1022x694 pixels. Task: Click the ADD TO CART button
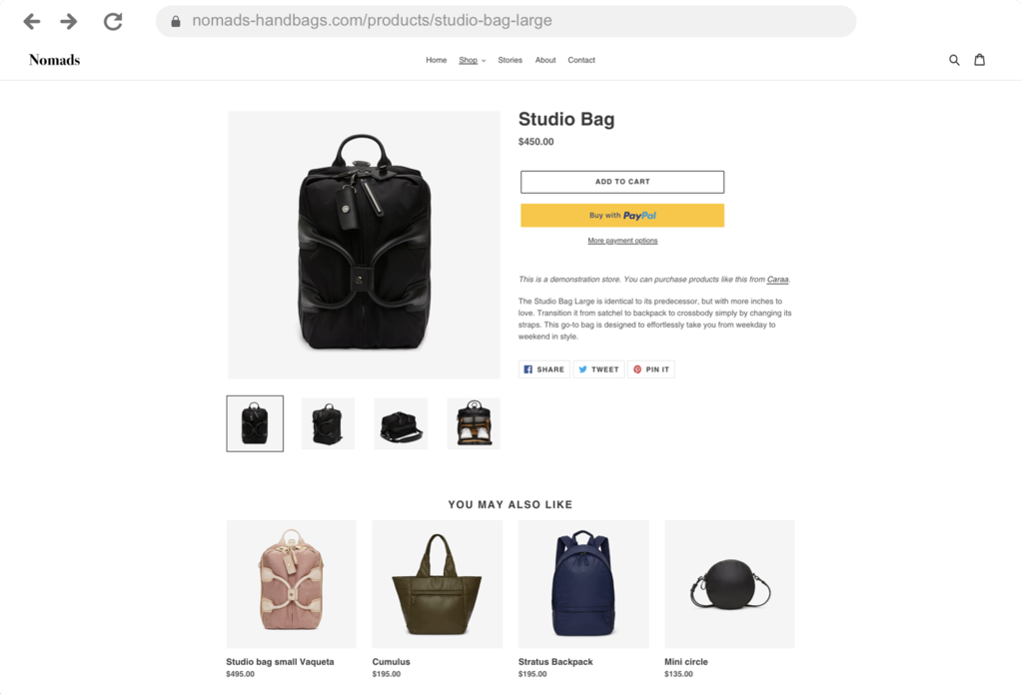621,182
